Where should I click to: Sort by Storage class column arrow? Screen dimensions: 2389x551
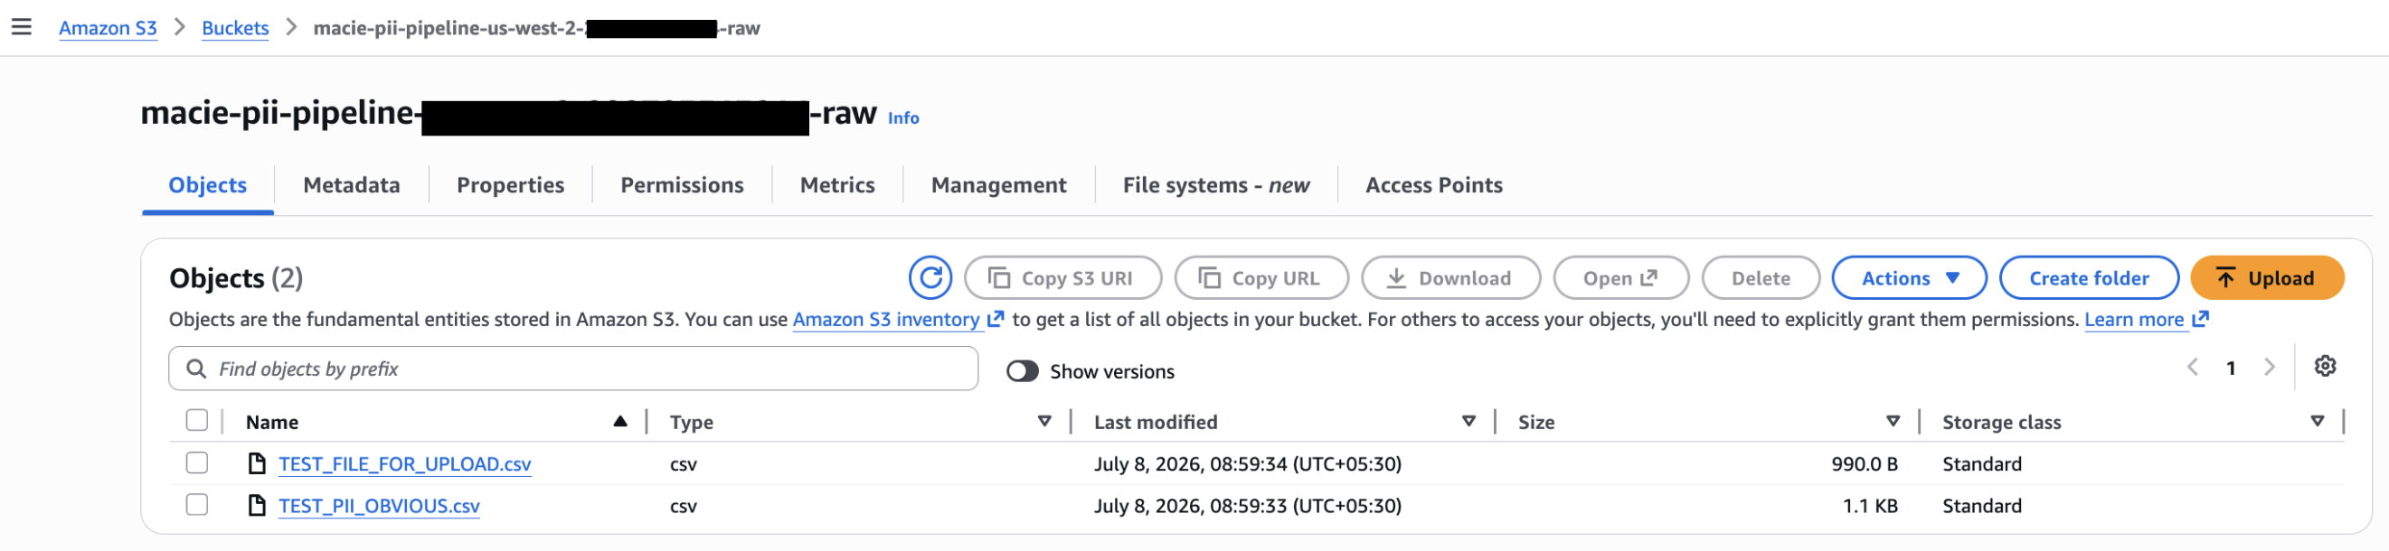point(2318,421)
